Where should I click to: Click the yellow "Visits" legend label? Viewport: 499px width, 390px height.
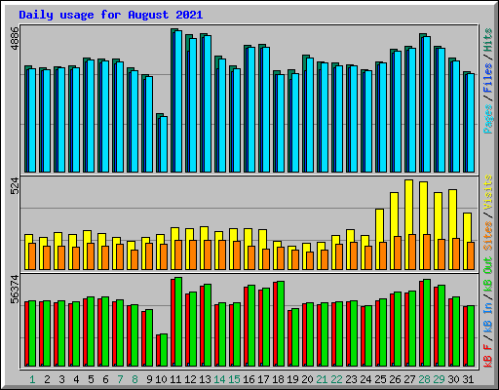pos(488,192)
